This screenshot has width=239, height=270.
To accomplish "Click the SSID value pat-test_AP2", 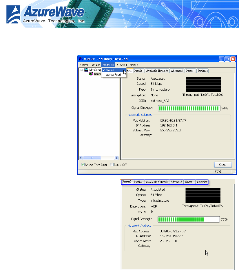I will coord(160,101).
